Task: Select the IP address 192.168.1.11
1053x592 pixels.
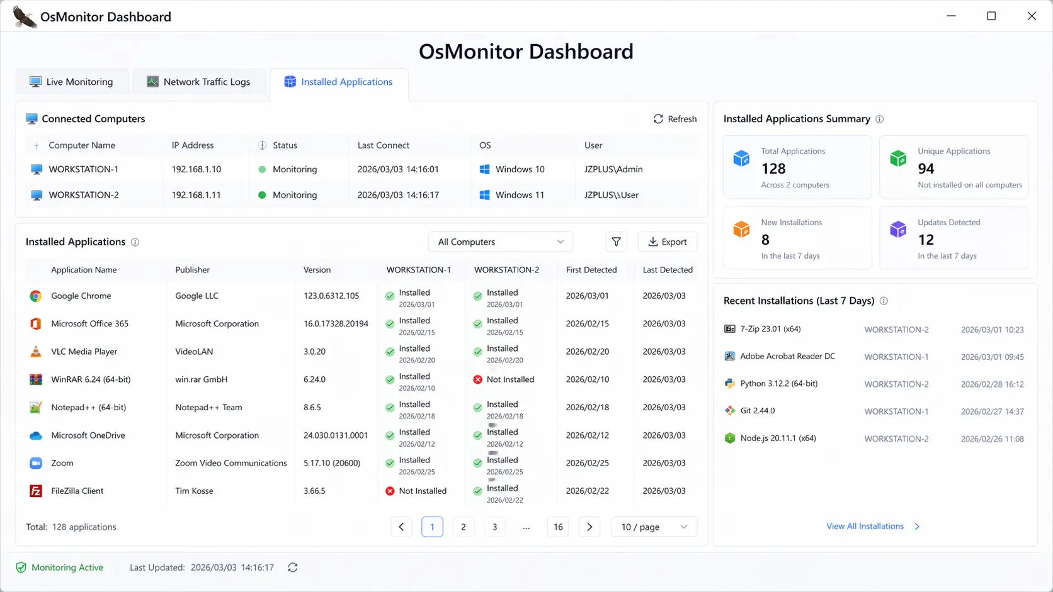Action: (196, 195)
